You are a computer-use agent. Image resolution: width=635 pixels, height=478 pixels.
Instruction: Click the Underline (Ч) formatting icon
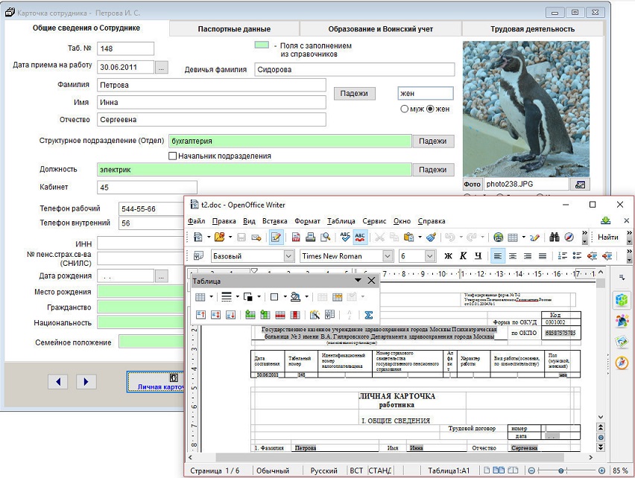tap(477, 256)
